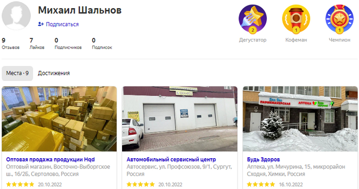This screenshot has width=359, height=189.
Task: Click the 0 Подписчиков counter
Action: 68,44
